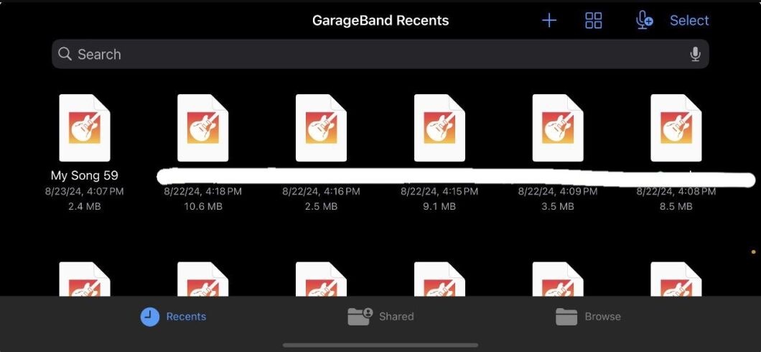Tap the Shared folder icon
Viewport: 761px width, 352px height.
pyautogui.click(x=360, y=316)
